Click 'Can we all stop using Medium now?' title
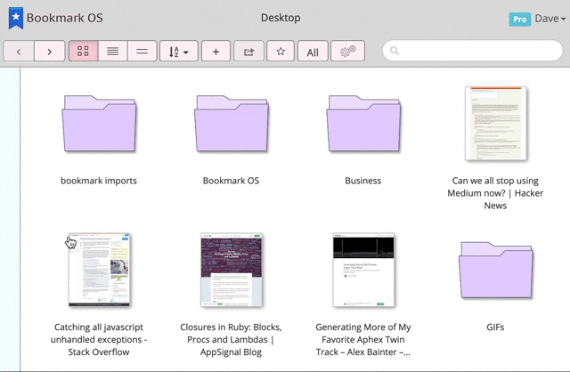The height and width of the screenshot is (372, 570). click(495, 193)
